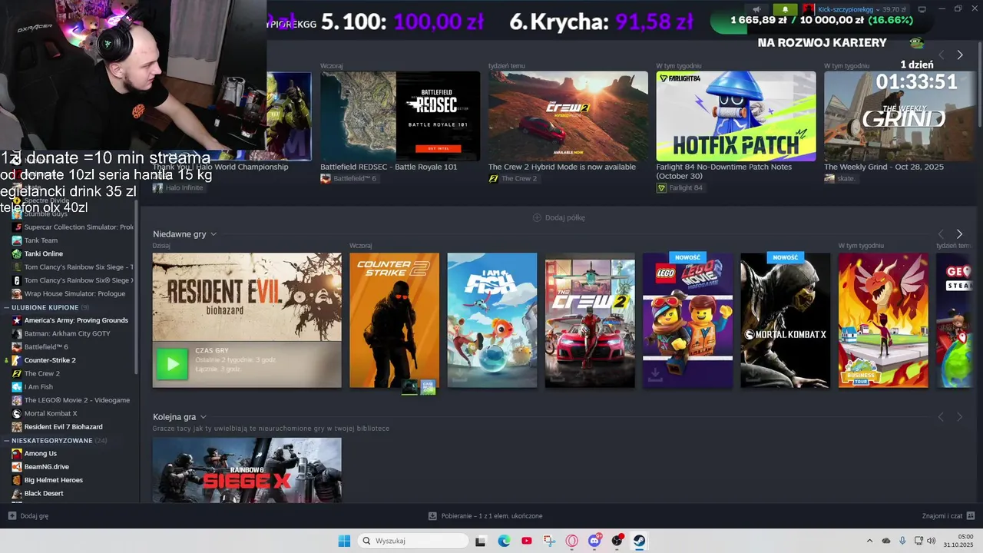The width and height of the screenshot is (983, 553).
Task: Open Farlight 84 Hotfix Patch news card
Action: click(x=736, y=116)
